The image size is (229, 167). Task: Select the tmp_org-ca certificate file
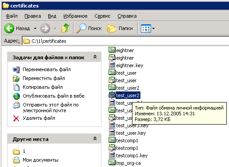124,163
